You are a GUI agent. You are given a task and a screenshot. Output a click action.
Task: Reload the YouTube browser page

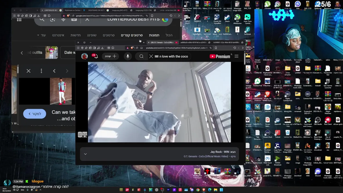[234, 48]
